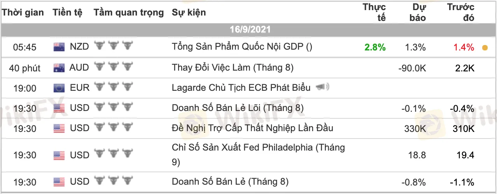Click the orange dot beside 1.4%
497x194 pixels.
[x=485, y=48]
